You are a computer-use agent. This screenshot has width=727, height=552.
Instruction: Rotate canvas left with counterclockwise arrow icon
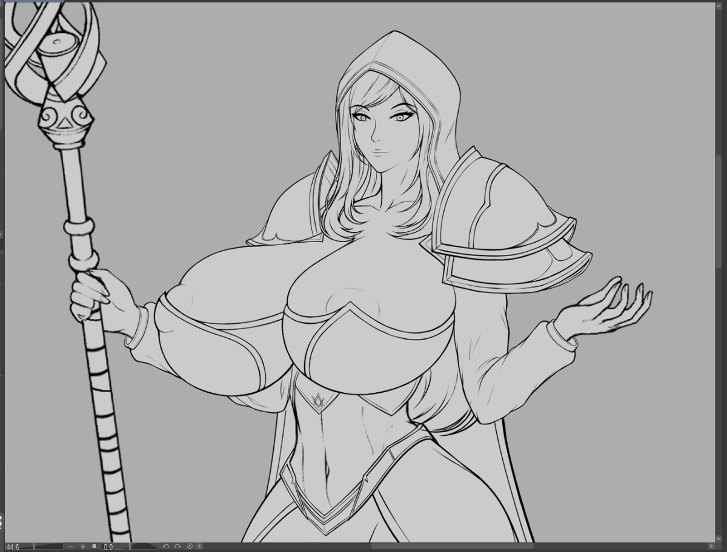[x=166, y=547]
